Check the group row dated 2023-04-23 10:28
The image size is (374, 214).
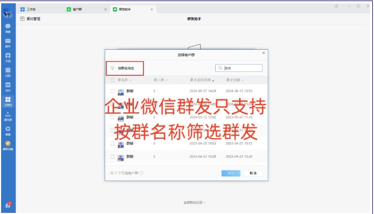tap(112, 156)
